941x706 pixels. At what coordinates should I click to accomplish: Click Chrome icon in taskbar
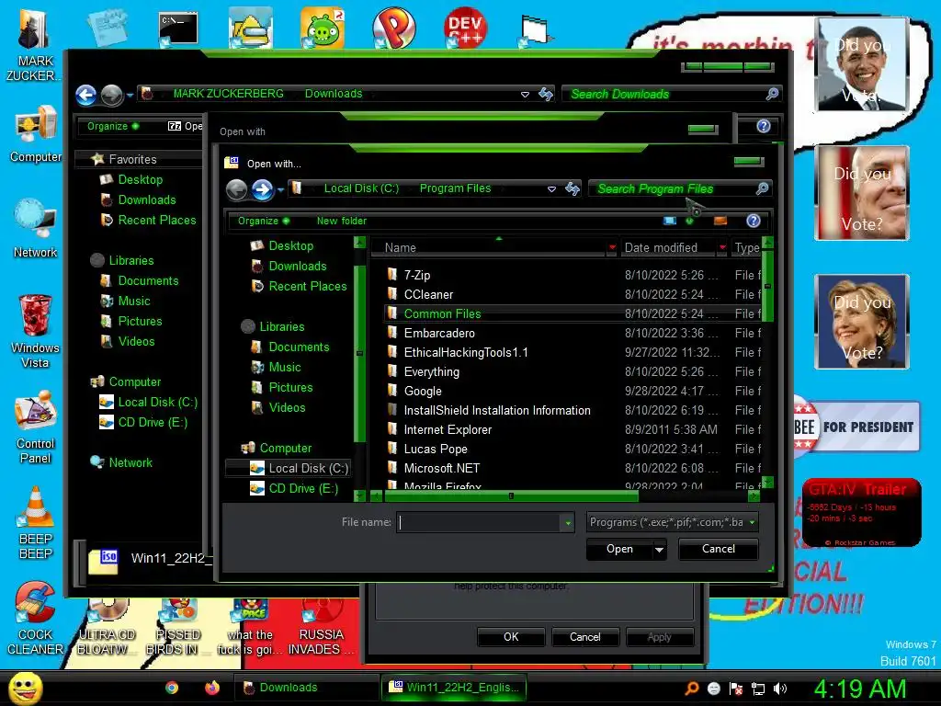click(x=172, y=688)
